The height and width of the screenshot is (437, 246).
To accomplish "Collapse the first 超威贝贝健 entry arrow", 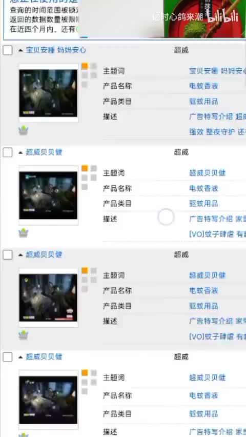I will (20, 152).
